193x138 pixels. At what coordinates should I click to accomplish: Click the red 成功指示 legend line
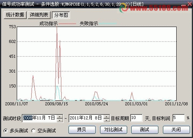click(x=67, y=24)
